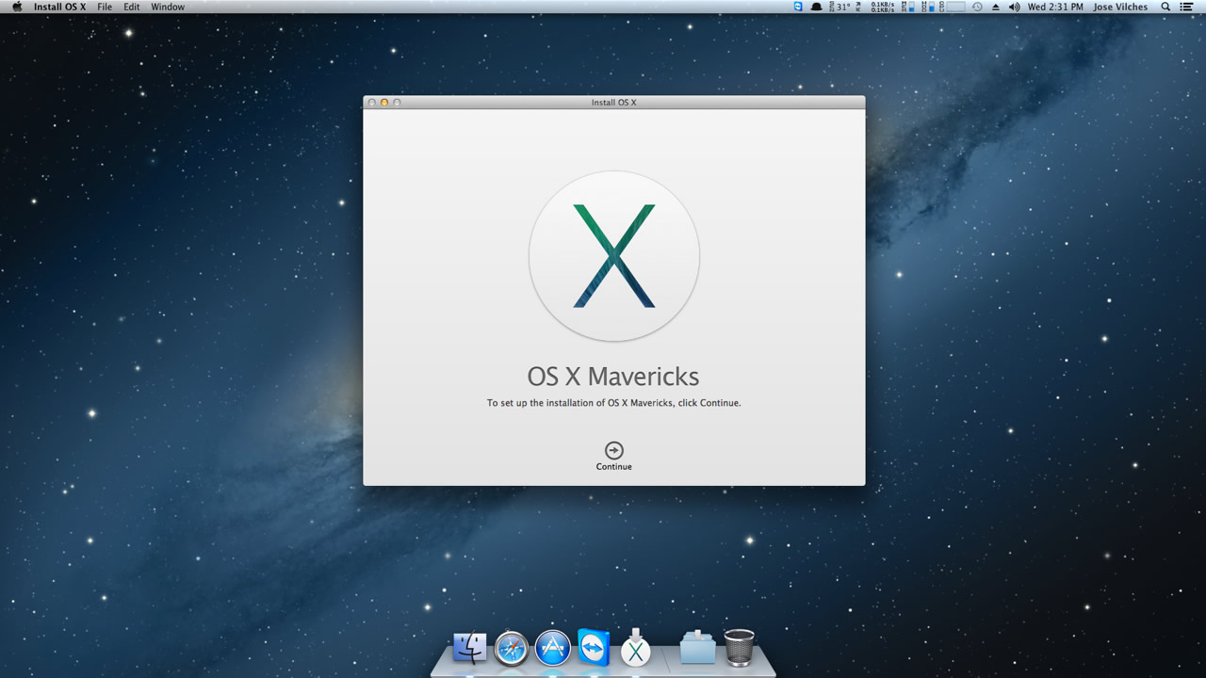Launch Finder from the Dock
1206x678 pixels.
[469, 648]
